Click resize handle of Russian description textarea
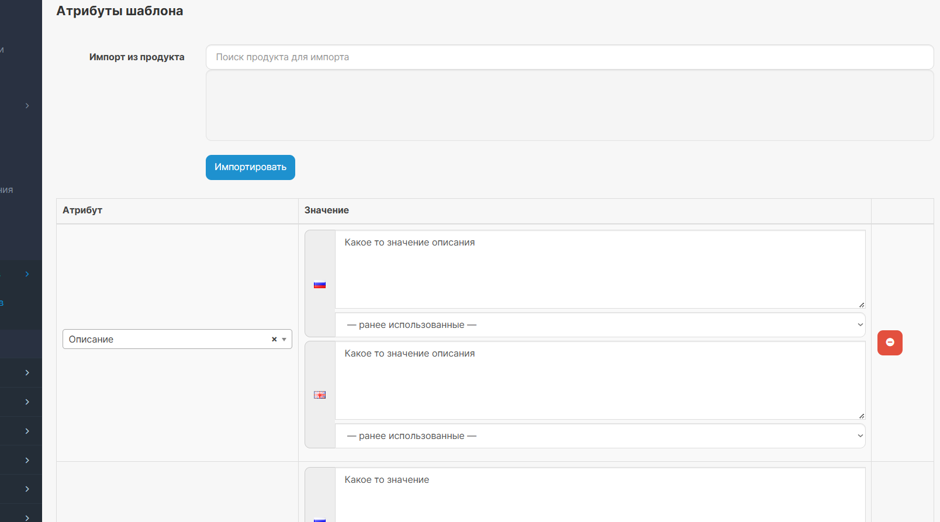 pos(862,305)
